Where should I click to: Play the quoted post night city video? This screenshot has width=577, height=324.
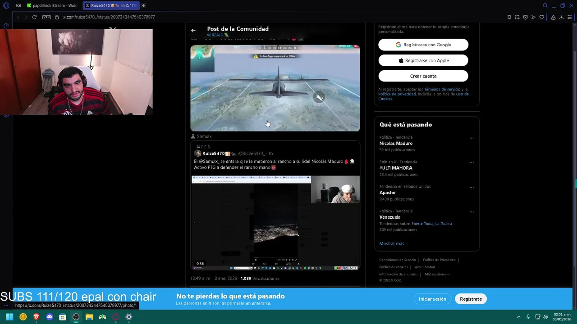click(x=275, y=223)
